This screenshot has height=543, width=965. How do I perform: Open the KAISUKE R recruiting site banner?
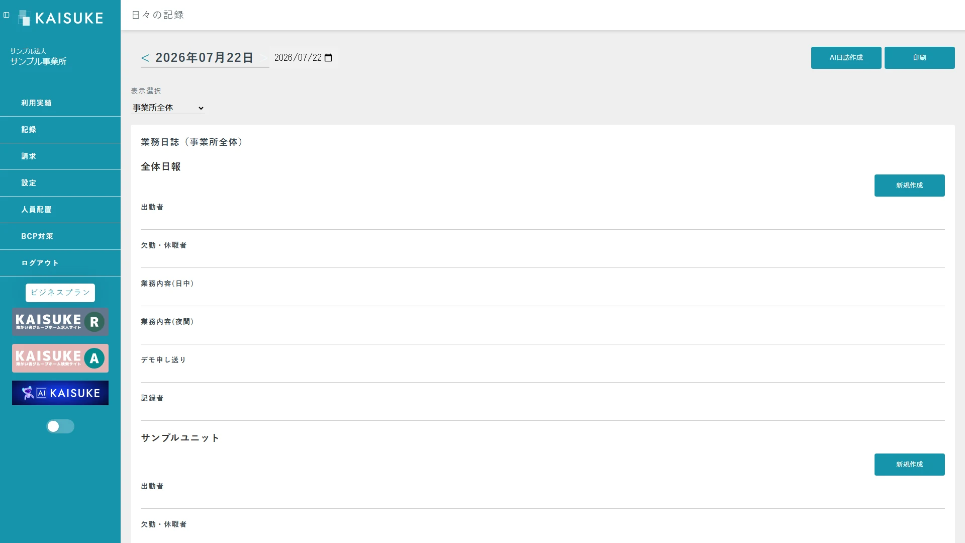(x=60, y=322)
